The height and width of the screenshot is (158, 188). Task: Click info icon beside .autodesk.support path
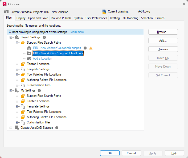85,48
